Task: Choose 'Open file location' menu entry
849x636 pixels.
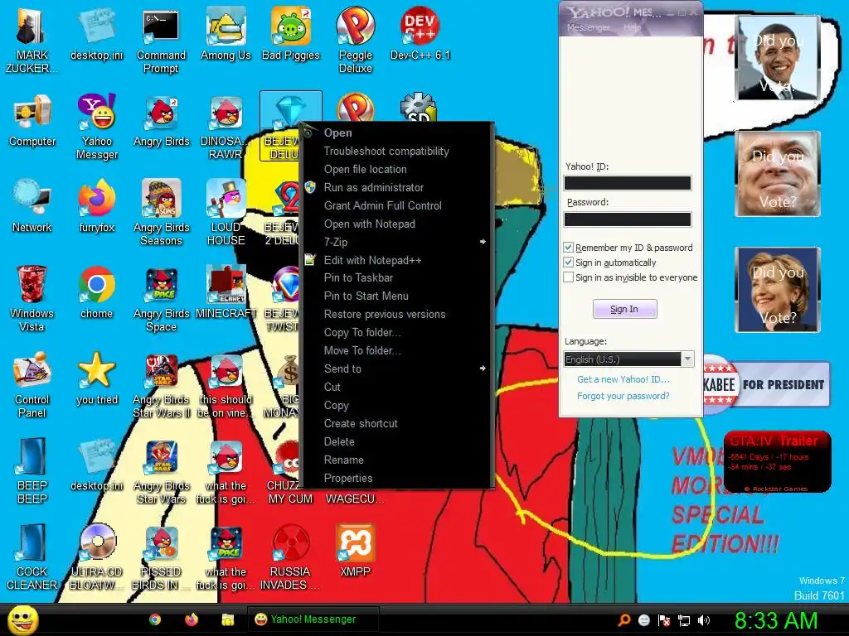Action: coord(396,169)
